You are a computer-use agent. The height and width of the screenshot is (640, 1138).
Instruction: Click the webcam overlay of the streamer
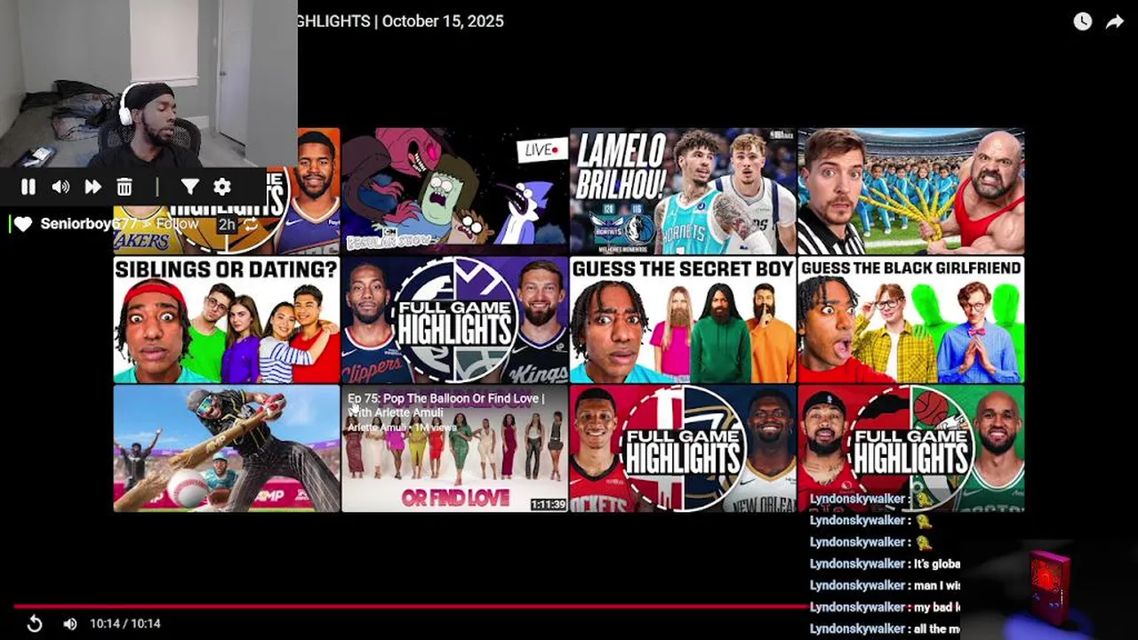pos(148,83)
